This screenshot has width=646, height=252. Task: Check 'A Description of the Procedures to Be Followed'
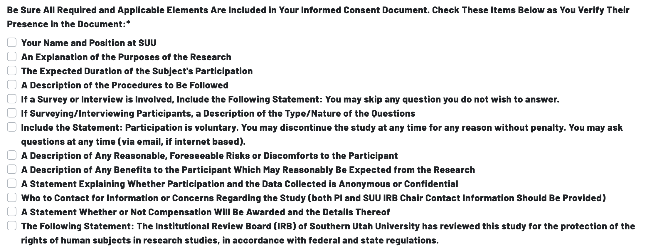(12, 85)
